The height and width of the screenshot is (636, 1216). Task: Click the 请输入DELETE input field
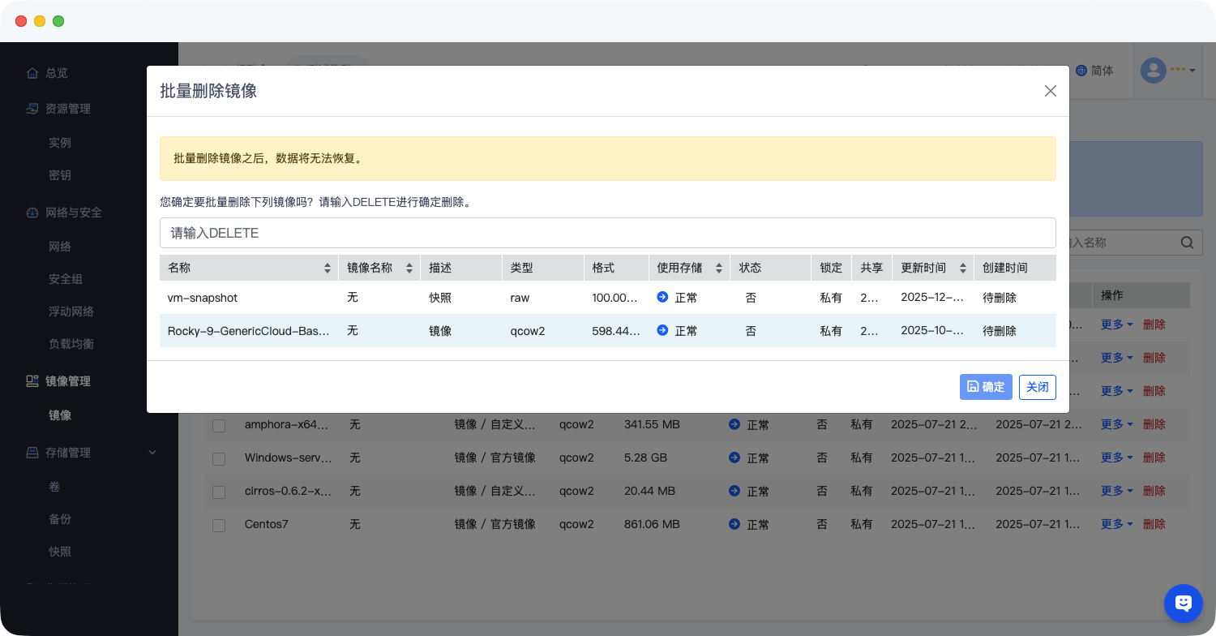[607, 233]
